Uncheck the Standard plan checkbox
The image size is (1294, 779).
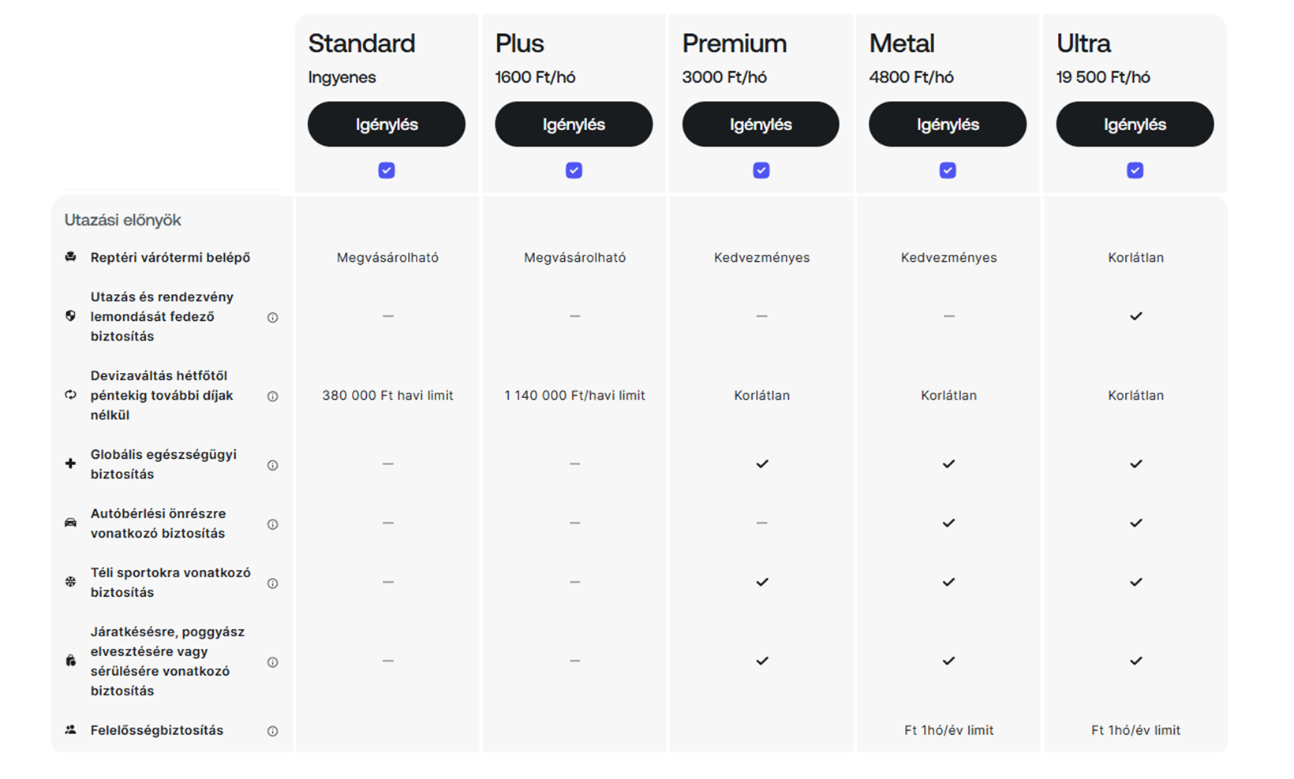[x=387, y=170]
